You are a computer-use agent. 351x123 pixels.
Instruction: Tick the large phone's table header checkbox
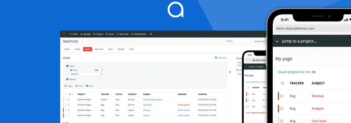[x=282, y=83]
